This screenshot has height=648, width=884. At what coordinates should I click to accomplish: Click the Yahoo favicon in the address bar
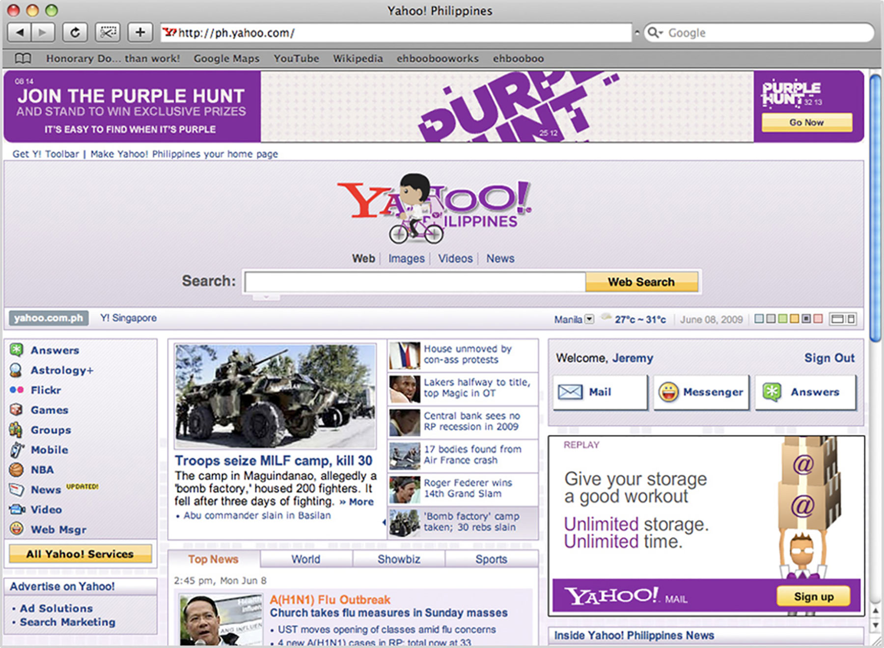169,32
